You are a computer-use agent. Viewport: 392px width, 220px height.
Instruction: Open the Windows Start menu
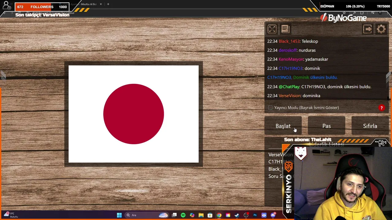[119, 215]
